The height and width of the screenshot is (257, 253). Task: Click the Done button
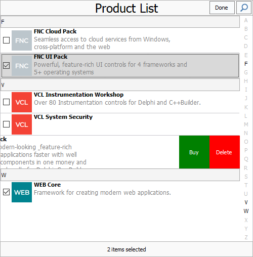tap(222, 8)
